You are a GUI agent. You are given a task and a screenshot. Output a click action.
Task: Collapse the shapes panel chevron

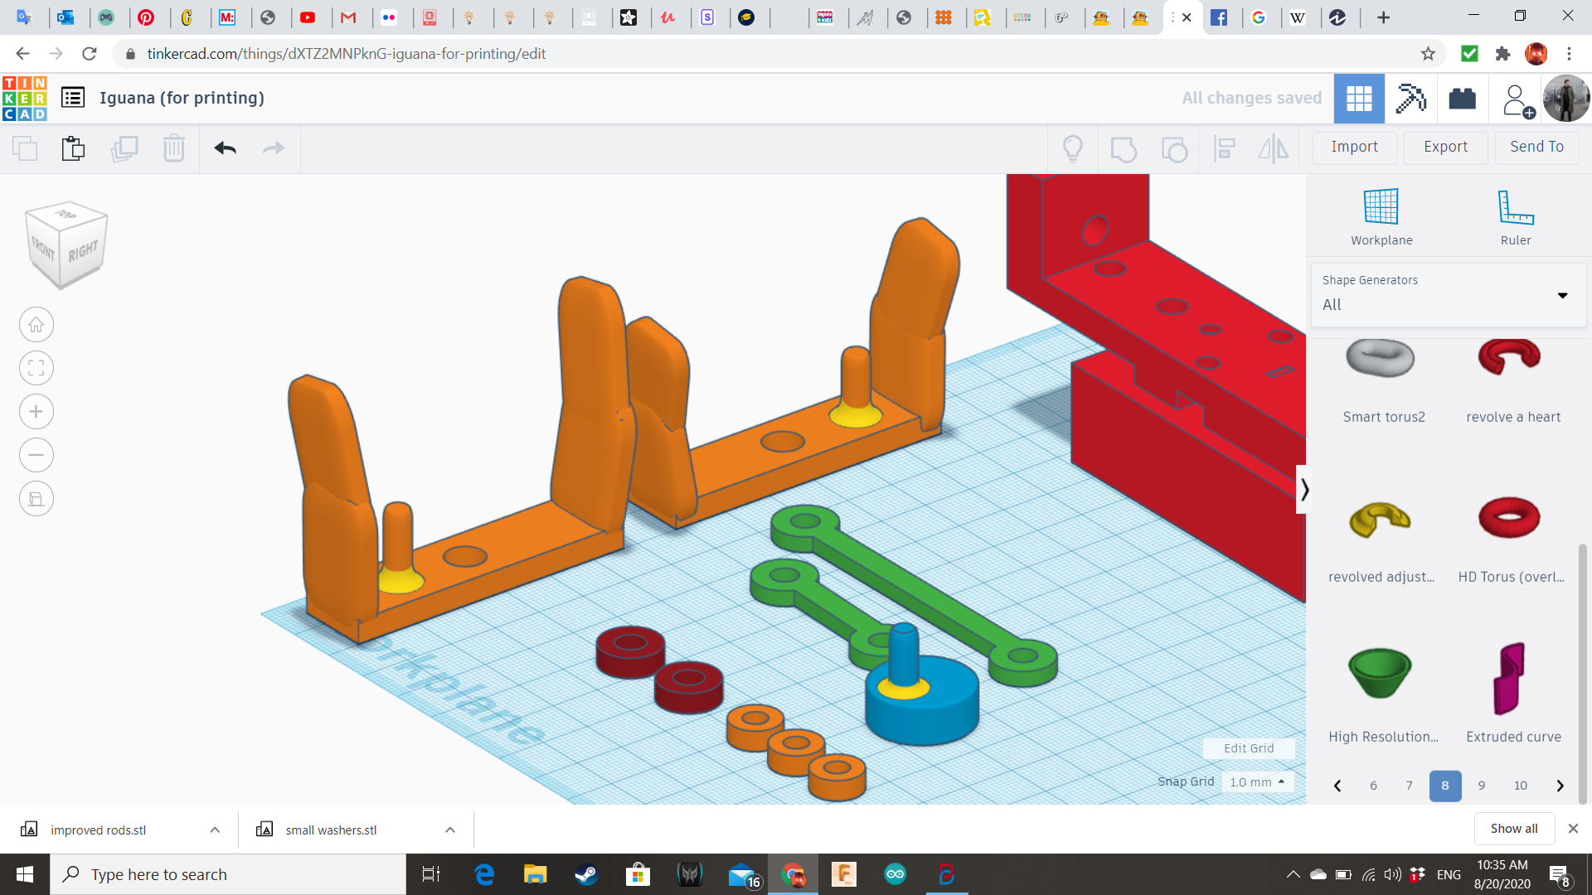[1304, 490]
